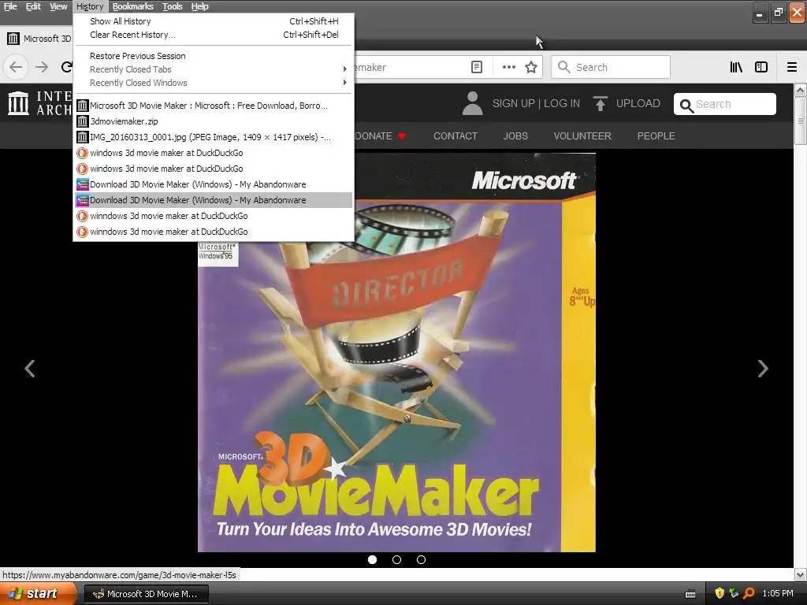Open Microsoft 3D Movie Maker Archive history entry
Image resolution: width=807 pixels, height=605 pixels.
pyautogui.click(x=213, y=106)
